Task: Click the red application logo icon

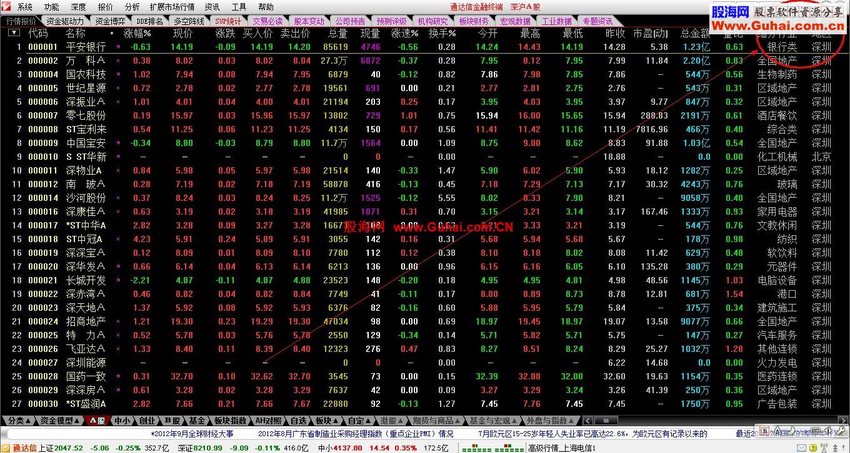Action: pos(7,7)
